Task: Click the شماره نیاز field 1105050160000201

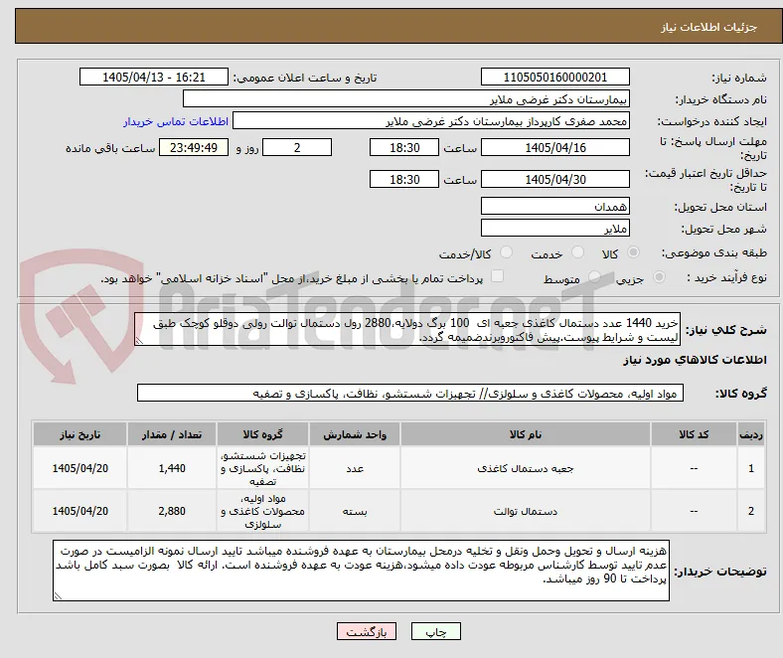Action: click(554, 77)
